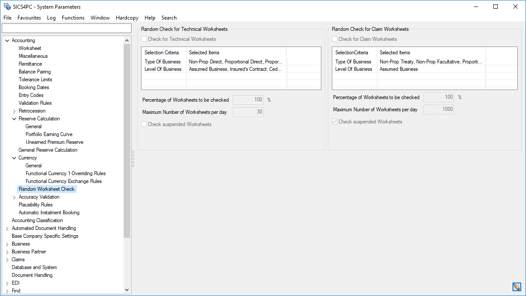Screen dimensions: 526x296
Task: Select the Plausibility Rules tree item
Action: (x=35, y=204)
